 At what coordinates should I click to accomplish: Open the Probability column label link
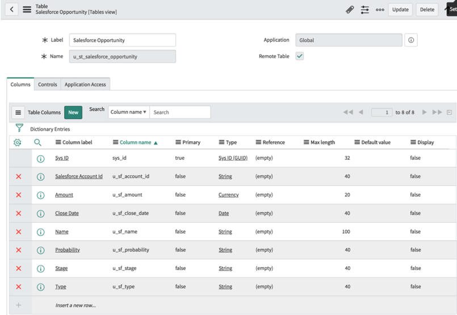68,250
